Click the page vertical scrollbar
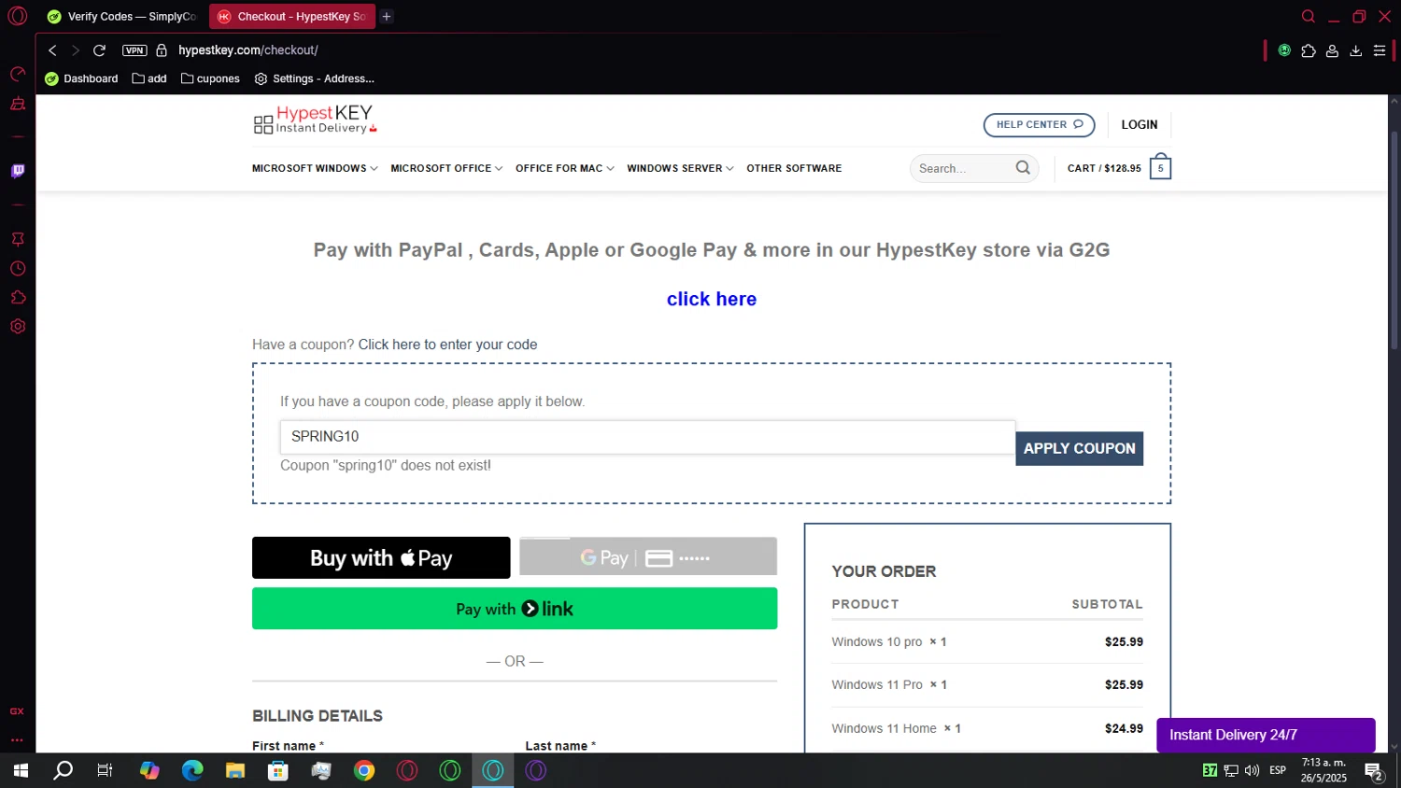This screenshot has height=788, width=1401. tap(1394, 241)
